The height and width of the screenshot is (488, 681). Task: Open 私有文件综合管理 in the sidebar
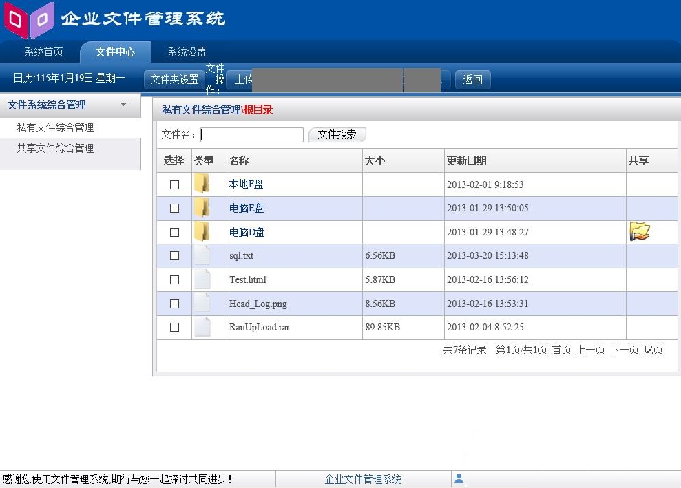point(55,127)
